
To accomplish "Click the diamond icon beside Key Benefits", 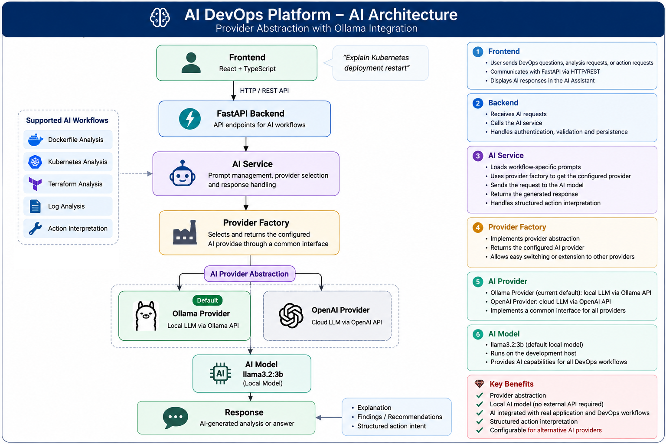I will [479, 384].
